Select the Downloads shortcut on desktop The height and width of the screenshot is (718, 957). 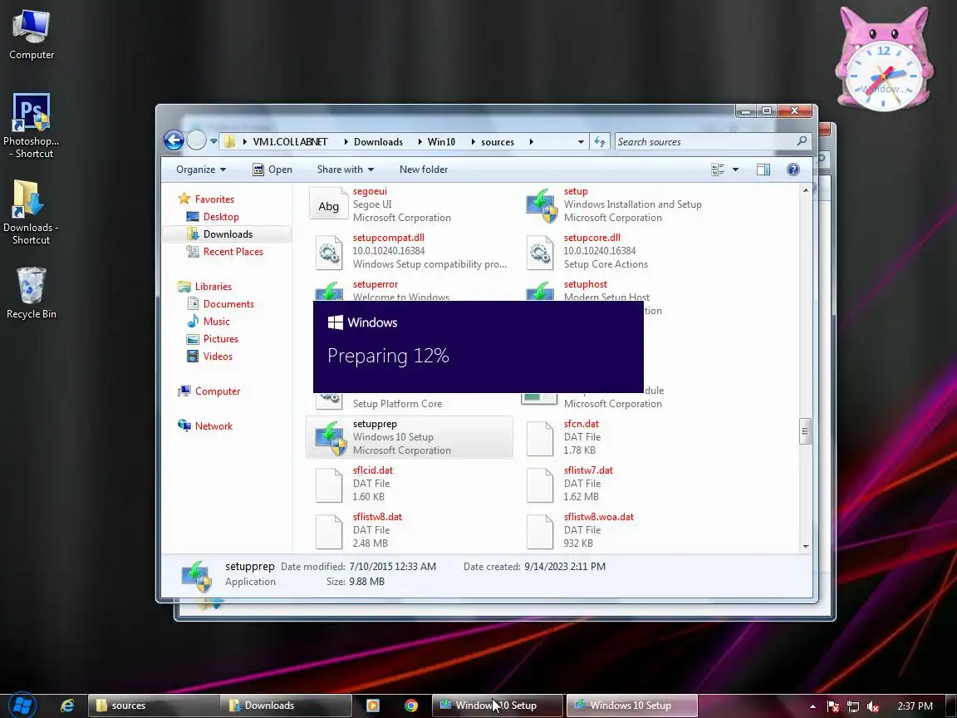coord(31,212)
